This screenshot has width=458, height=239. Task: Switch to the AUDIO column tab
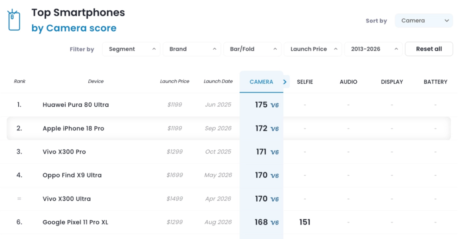(348, 82)
